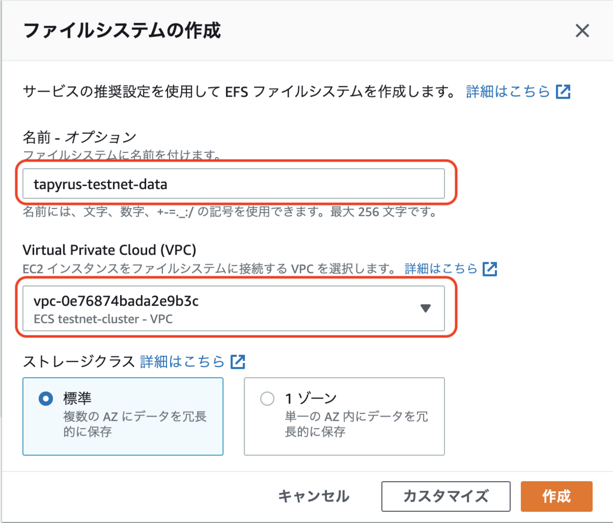
Task: Click the ファイルシステムの作成 dialog title
Action: click(122, 31)
